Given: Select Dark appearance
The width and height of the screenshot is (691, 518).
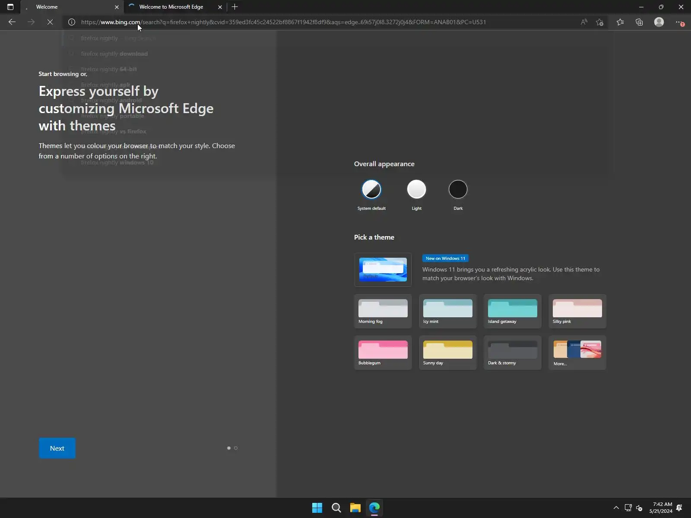Looking at the screenshot, I should [458, 190].
